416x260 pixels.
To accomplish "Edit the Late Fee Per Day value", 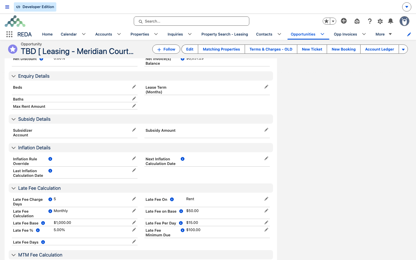I will (266, 222).
